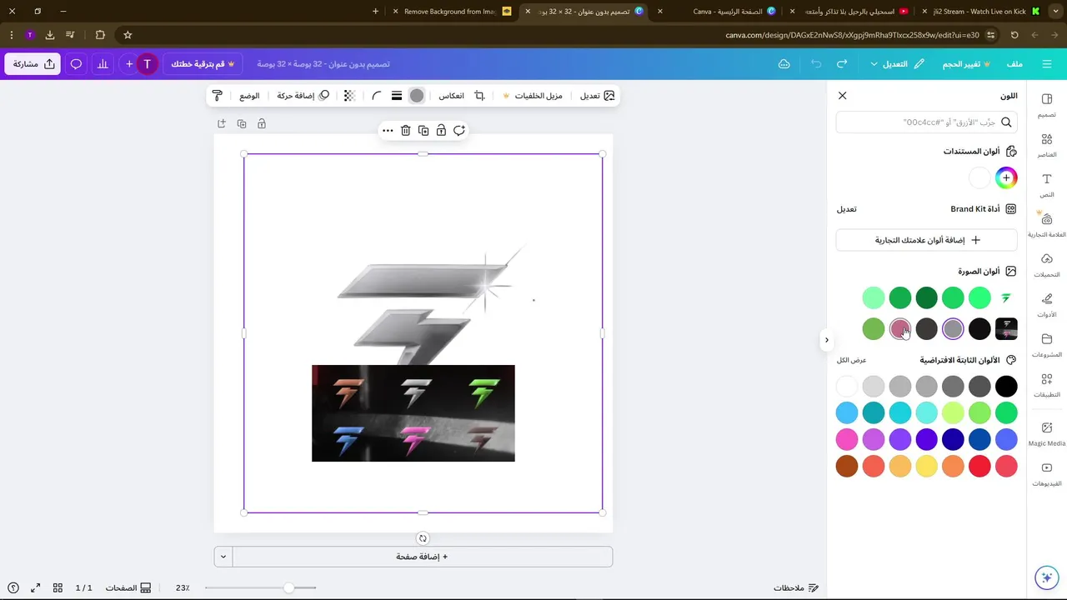Click the redo arrow in header
This screenshot has height=600, width=1067.
[842, 64]
